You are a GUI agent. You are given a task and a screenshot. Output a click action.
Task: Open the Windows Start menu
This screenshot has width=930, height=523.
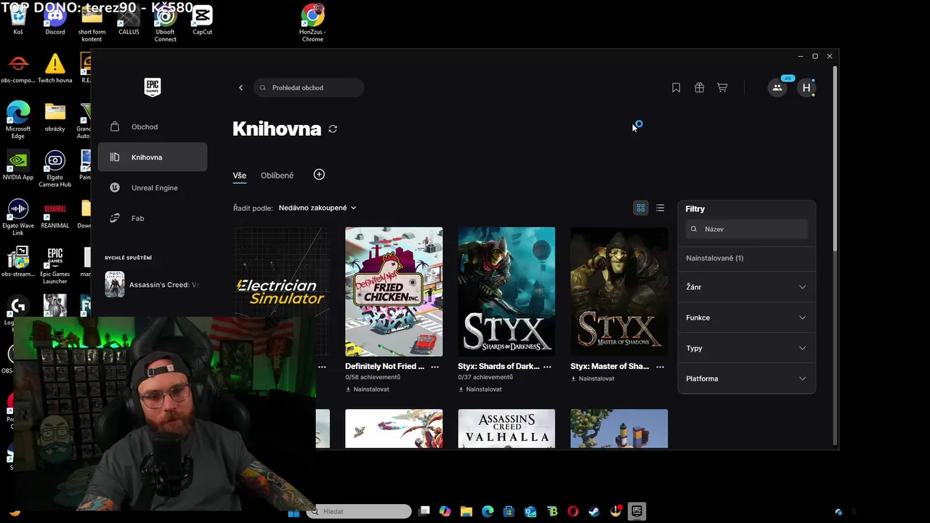click(294, 511)
